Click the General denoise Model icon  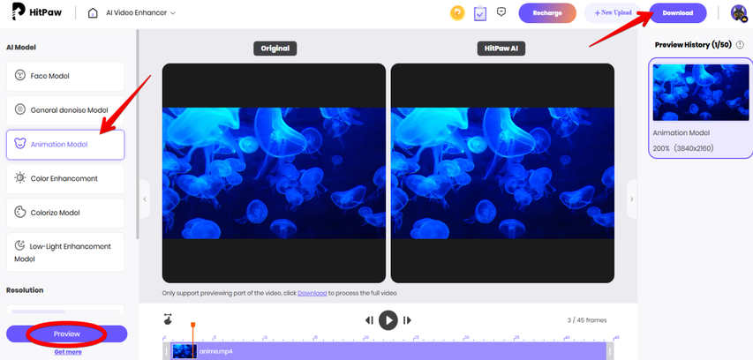pyautogui.click(x=19, y=109)
